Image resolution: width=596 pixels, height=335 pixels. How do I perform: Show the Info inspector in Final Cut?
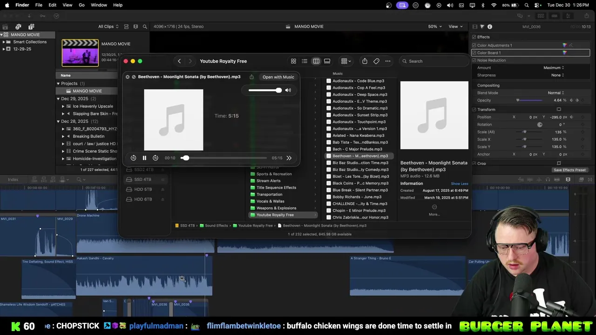tap(490, 27)
